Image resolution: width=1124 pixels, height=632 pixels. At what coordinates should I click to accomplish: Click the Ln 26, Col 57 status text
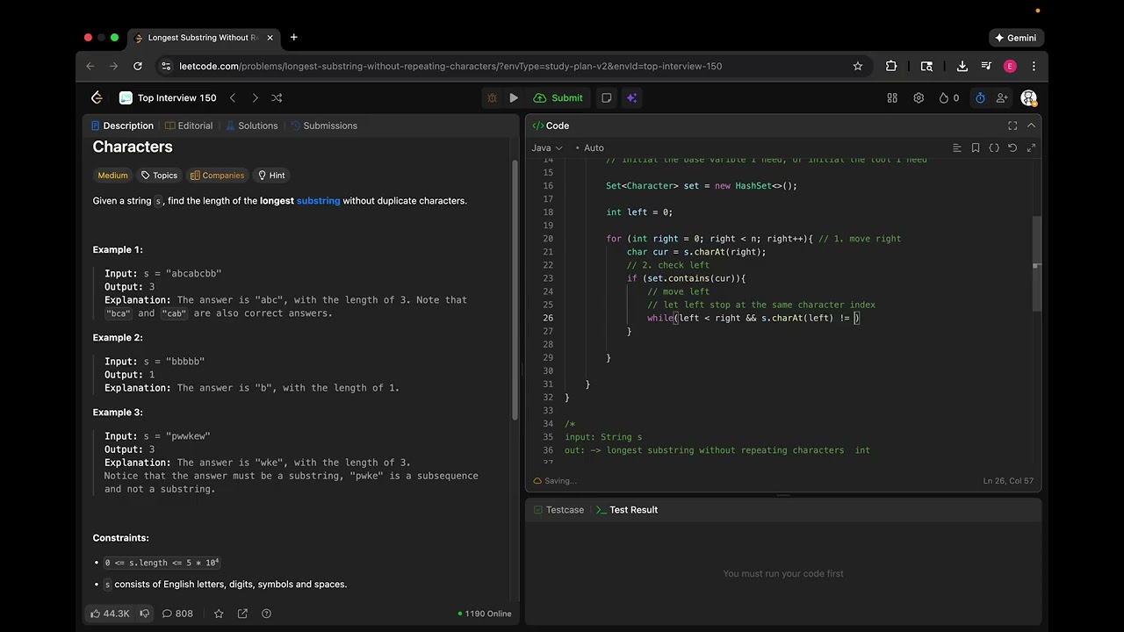point(1008,481)
